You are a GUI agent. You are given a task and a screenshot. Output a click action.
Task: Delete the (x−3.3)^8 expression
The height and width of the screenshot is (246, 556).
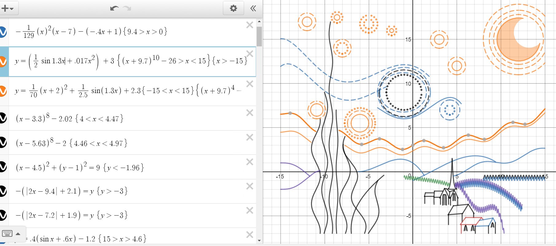pyautogui.click(x=250, y=113)
